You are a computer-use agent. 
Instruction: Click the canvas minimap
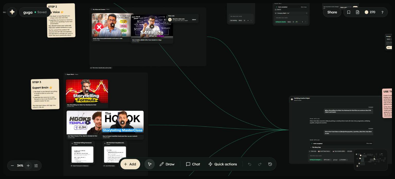(371, 160)
